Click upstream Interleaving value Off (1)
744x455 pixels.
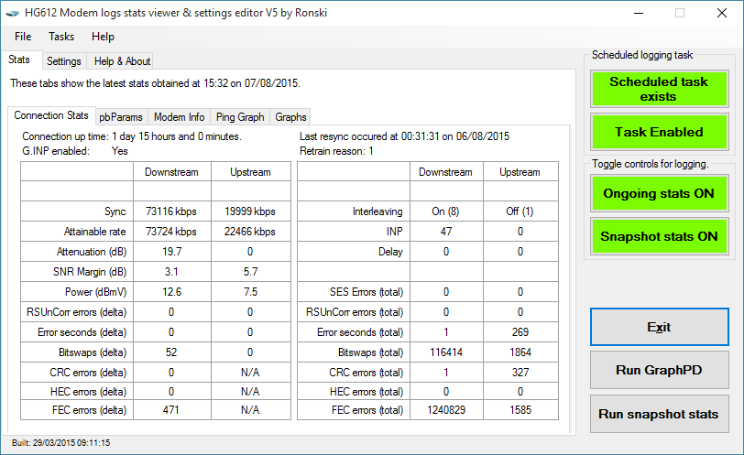click(x=520, y=211)
